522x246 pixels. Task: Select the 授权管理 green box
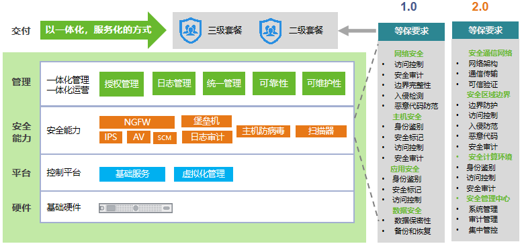122,84
